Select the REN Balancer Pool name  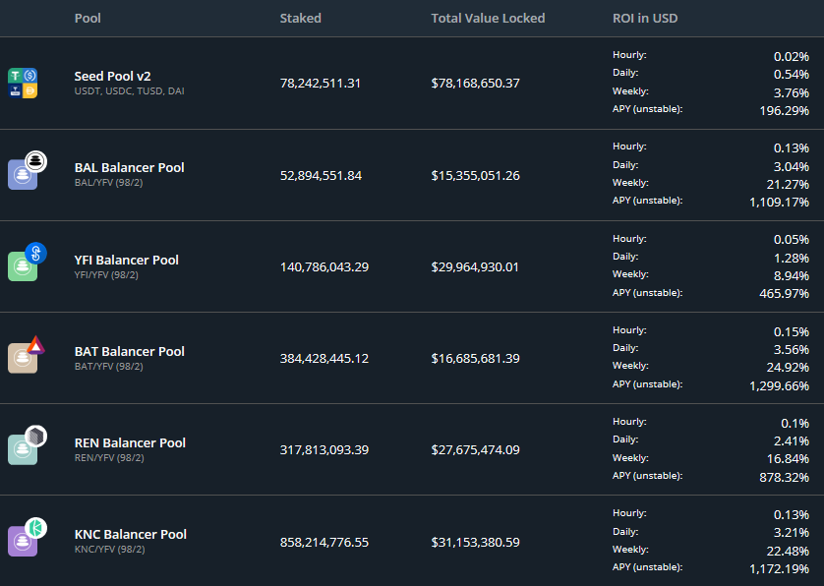point(130,442)
